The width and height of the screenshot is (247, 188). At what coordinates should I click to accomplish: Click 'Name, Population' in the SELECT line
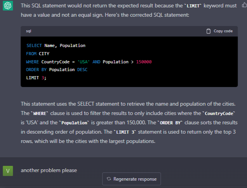65,45
